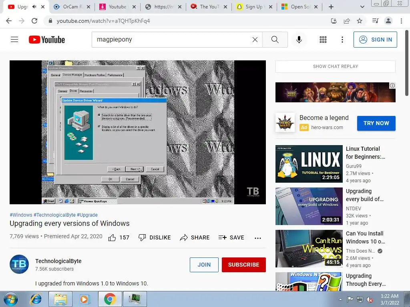Click the #TechnologicalByte hashtag
The image size is (410, 307).
(54, 215)
